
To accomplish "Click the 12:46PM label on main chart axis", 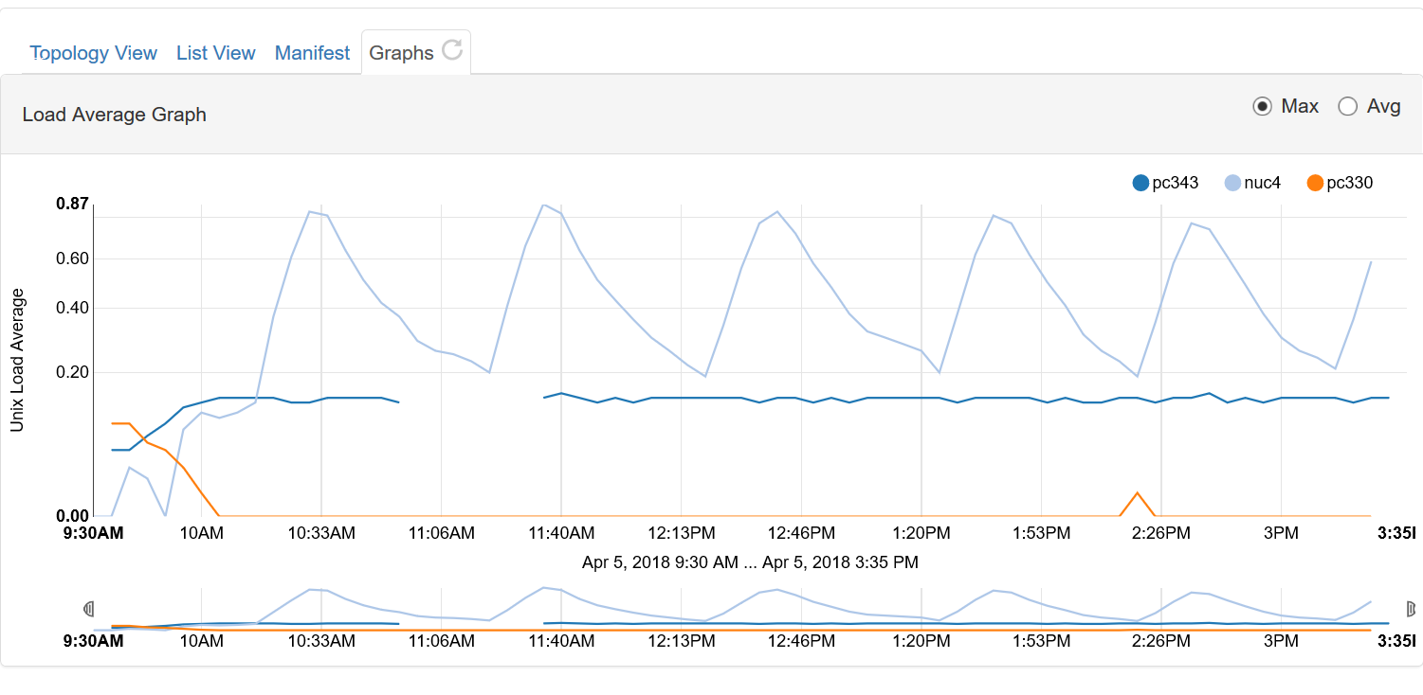I will click(801, 533).
